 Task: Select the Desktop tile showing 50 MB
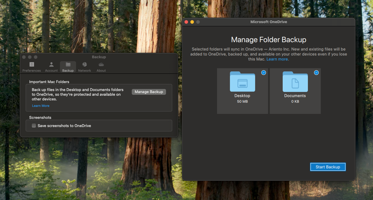[242, 91]
